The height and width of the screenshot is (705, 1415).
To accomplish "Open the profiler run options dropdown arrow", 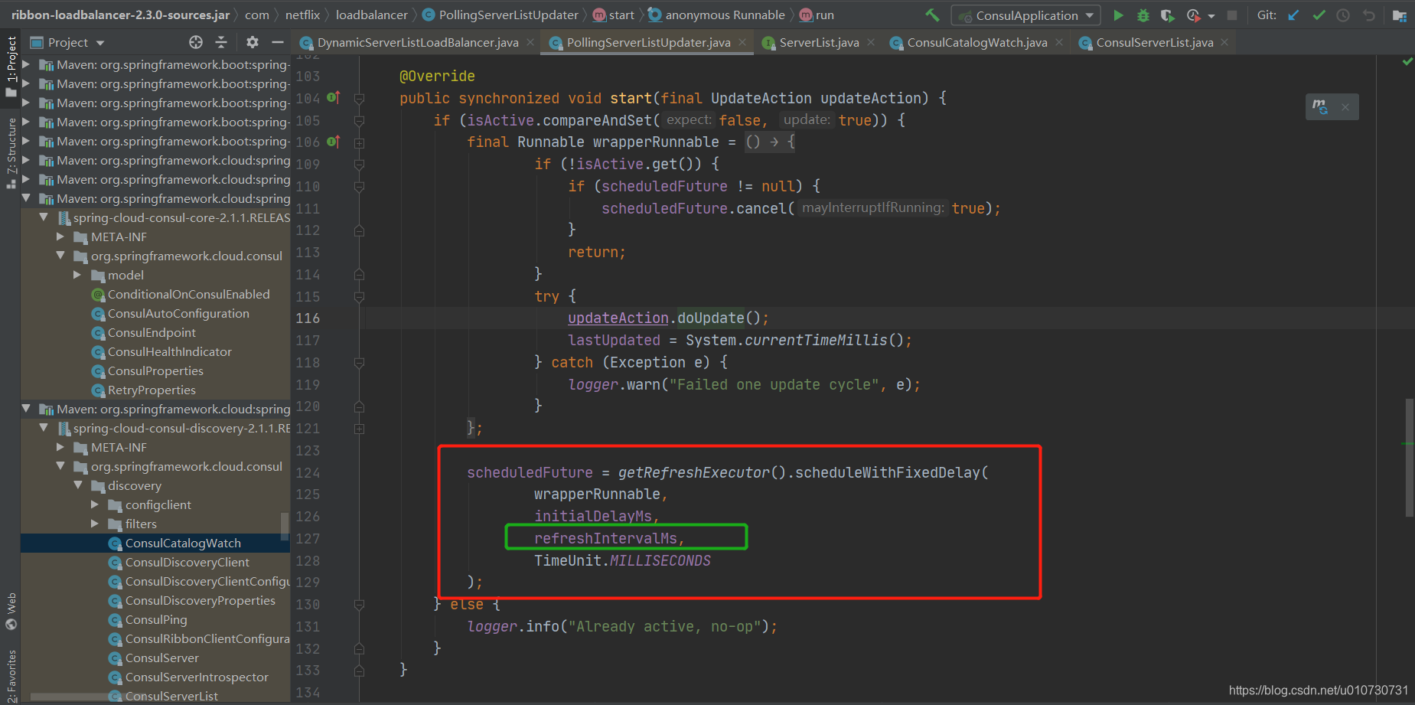I will 1211,15.
